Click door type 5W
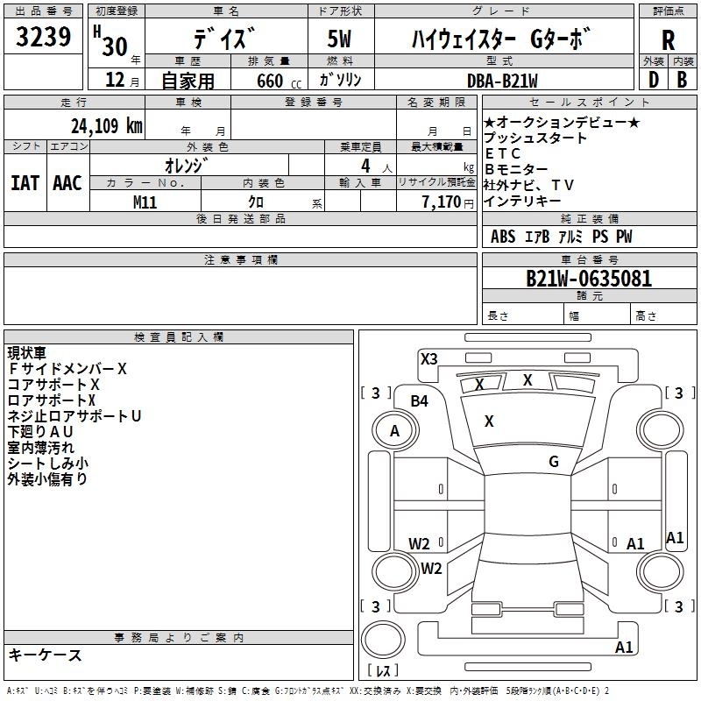 point(339,39)
